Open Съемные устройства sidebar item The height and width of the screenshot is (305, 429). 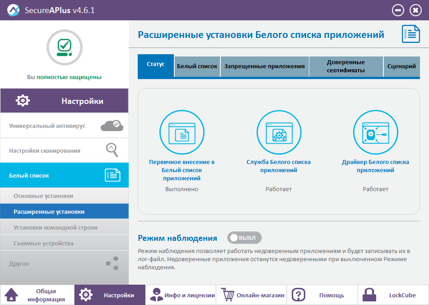(x=64, y=243)
